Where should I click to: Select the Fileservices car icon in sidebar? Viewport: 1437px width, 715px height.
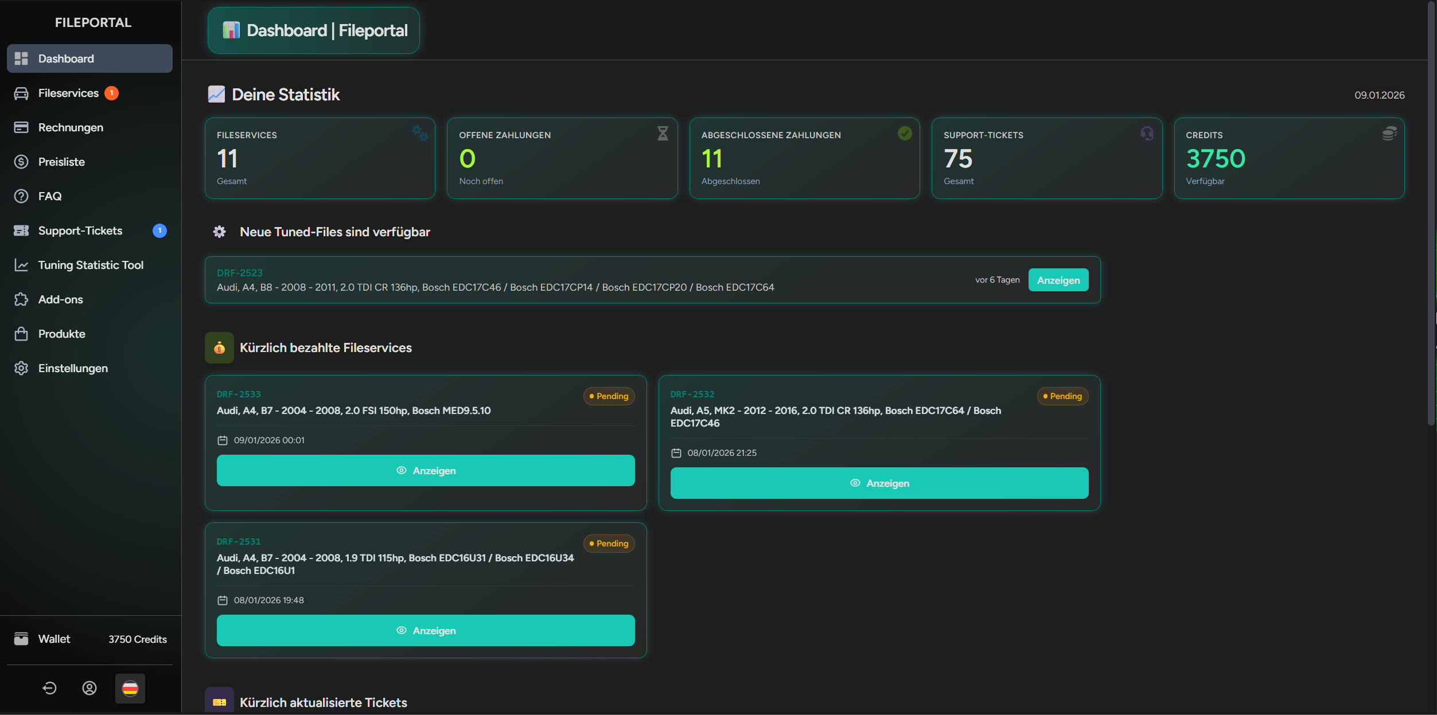click(21, 93)
